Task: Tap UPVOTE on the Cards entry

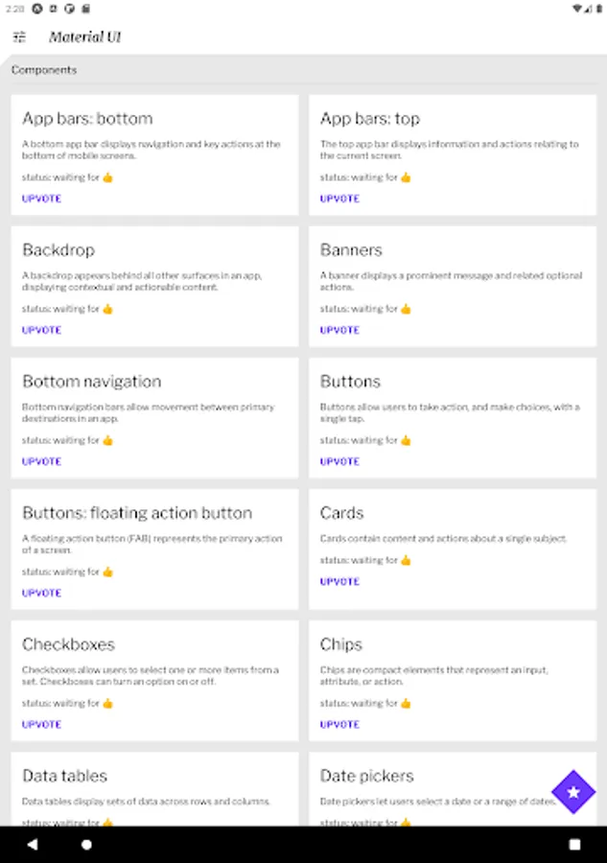Action: pyautogui.click(x=339, y=581)
